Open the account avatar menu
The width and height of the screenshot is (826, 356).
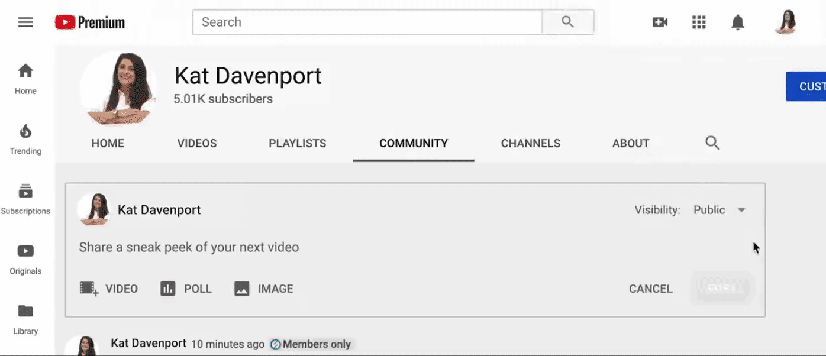pyautogui.click(x=785, y=22)
